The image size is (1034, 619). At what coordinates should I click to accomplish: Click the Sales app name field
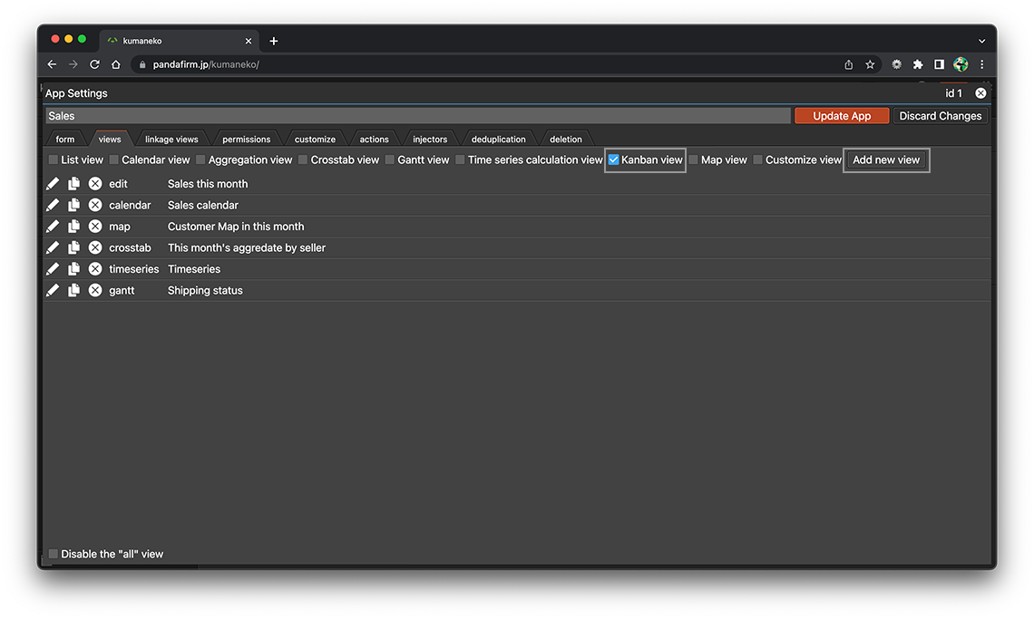coord(417,116)
